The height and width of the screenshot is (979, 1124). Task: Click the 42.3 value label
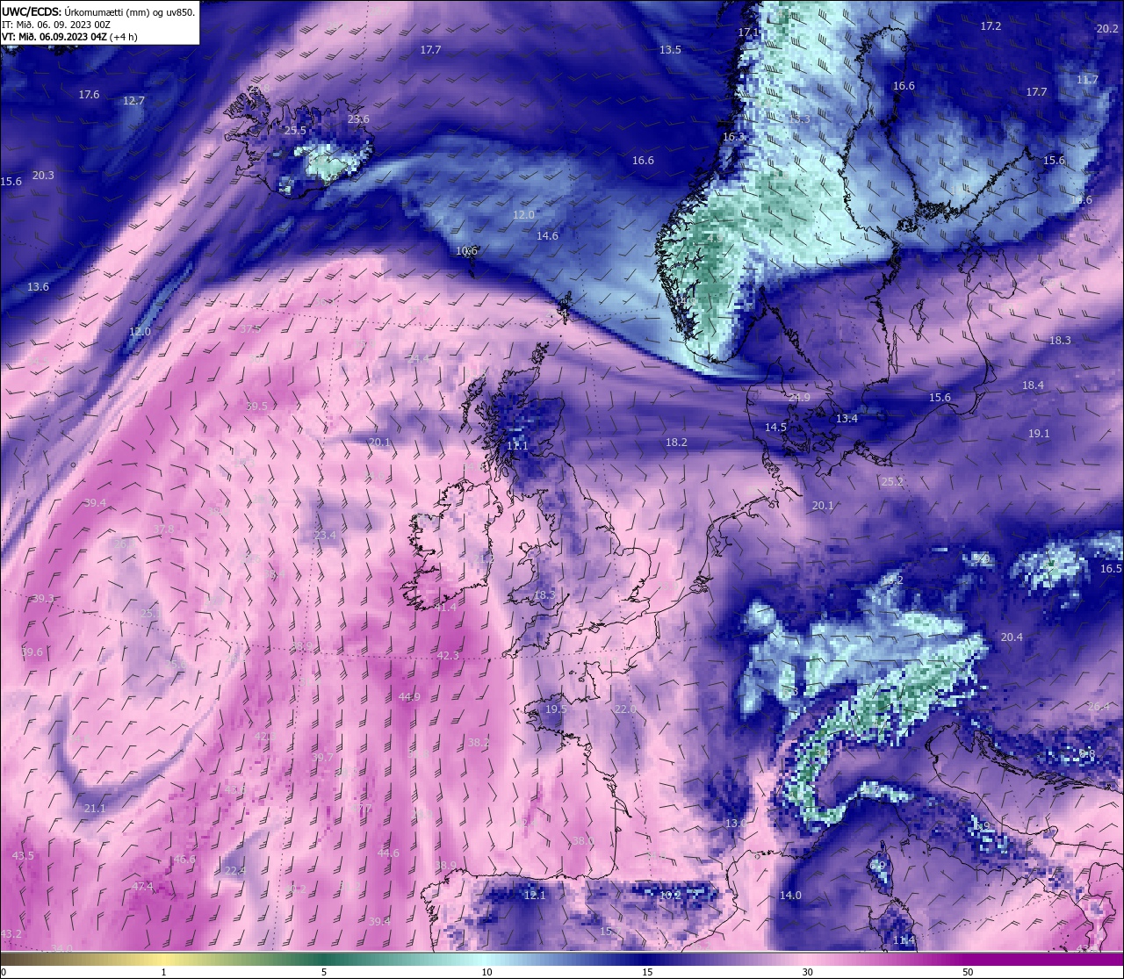pyautogui.click(x=448, y=656)
